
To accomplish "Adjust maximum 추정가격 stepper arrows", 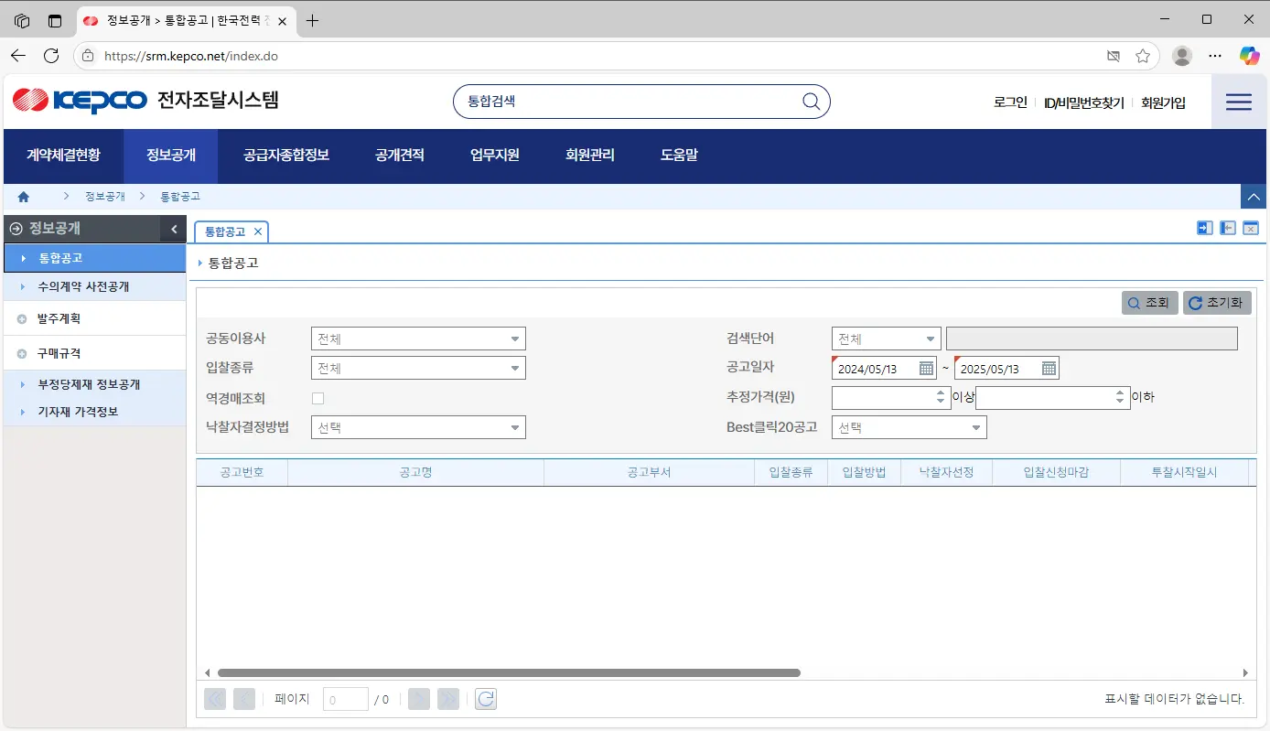I will [x=1120, y=398].
